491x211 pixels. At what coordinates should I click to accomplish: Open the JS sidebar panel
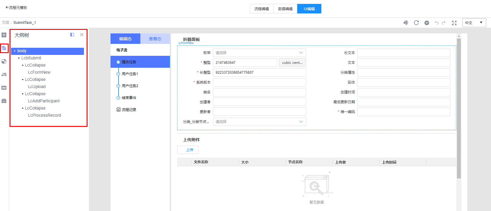tap(4, 75)
